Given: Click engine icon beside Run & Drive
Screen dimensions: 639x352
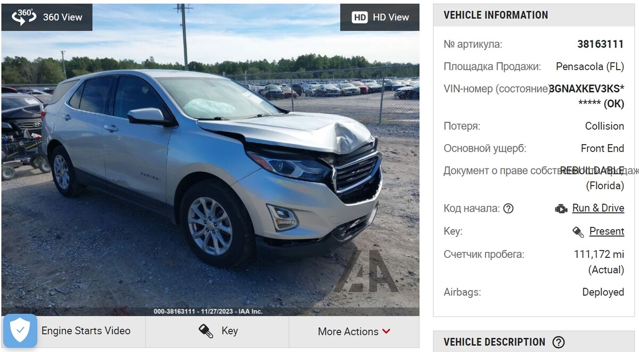Looking at the screenshot, I should pos(561,208).
